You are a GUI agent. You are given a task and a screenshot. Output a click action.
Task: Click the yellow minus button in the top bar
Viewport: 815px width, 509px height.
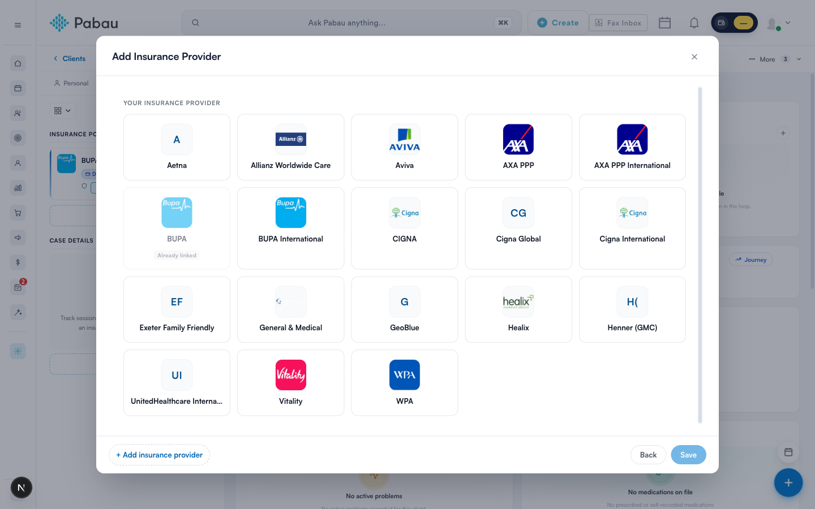coord(743,23)
